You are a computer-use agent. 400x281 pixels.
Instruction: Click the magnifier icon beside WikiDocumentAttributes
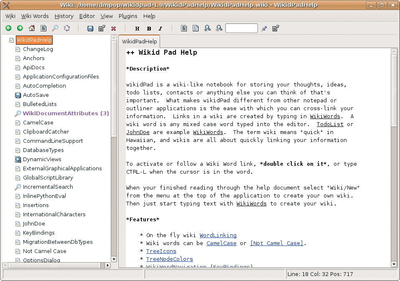coord(18,114)
